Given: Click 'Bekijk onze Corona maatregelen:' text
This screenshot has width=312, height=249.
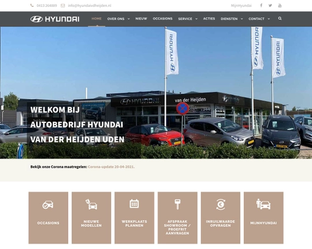Looking at the screenshot, I should click(x=59, y=167).
